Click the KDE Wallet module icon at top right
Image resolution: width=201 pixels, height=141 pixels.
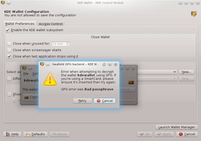(194, 14)
